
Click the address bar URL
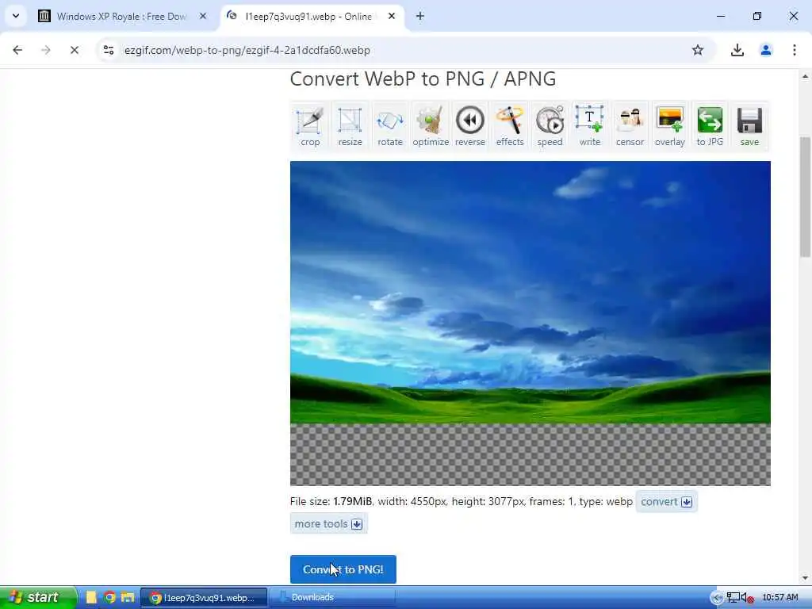(x=247, y=50)
